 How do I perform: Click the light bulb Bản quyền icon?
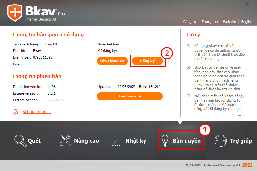[165, 140]
